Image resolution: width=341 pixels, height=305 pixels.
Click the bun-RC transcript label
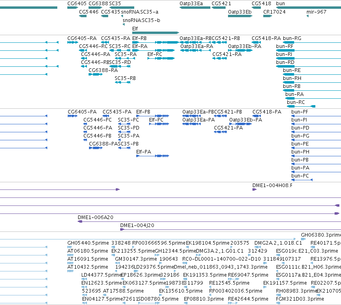coord(296,102)
